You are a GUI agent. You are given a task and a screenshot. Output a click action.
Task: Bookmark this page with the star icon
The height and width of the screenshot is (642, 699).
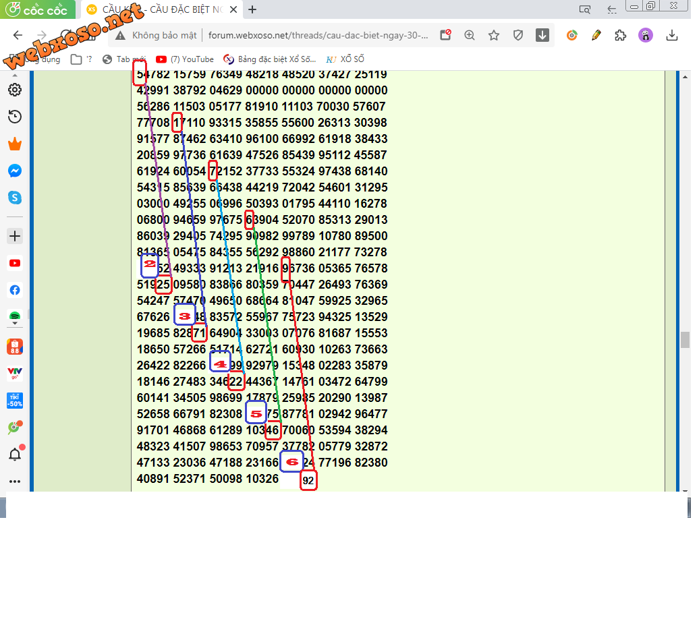click(x=494, y=36)
